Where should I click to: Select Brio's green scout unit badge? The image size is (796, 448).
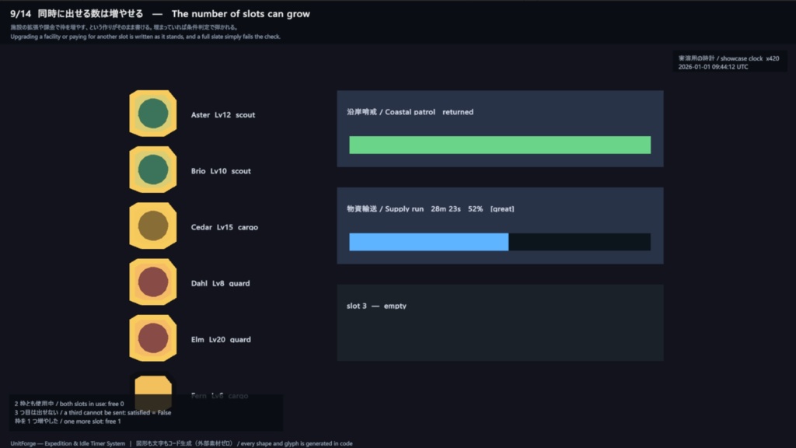153,170
